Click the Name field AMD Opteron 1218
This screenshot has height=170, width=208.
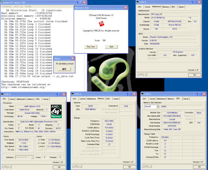[32, 106]
